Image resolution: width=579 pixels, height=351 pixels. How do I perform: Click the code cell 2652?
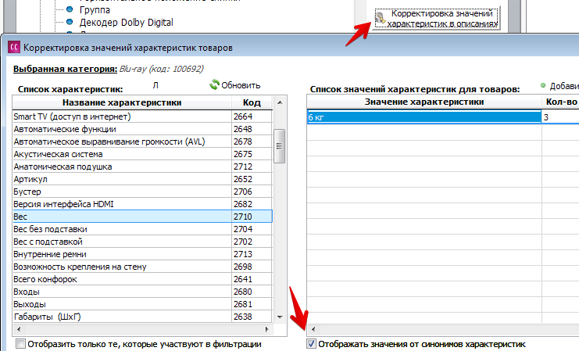[252, 179]
